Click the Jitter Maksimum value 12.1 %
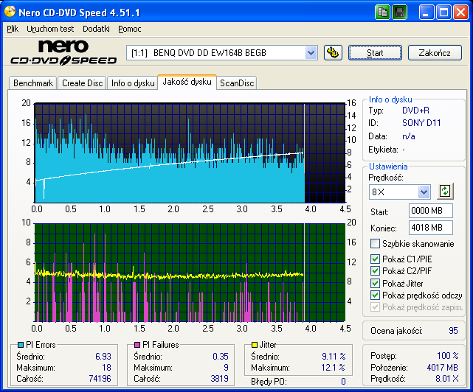This screenshot has height=392, width=473. [333, 368]
